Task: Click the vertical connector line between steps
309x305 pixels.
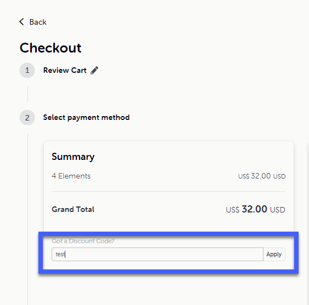Action: (x=27, y=94)
